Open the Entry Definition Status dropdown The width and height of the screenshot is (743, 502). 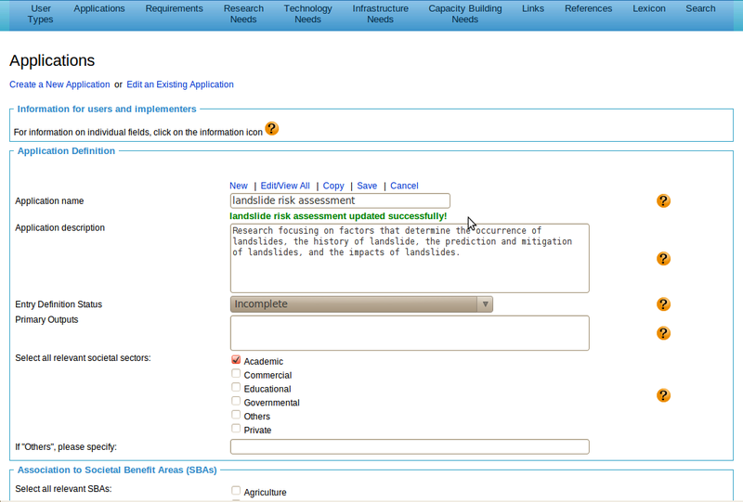tap(361, 304)
